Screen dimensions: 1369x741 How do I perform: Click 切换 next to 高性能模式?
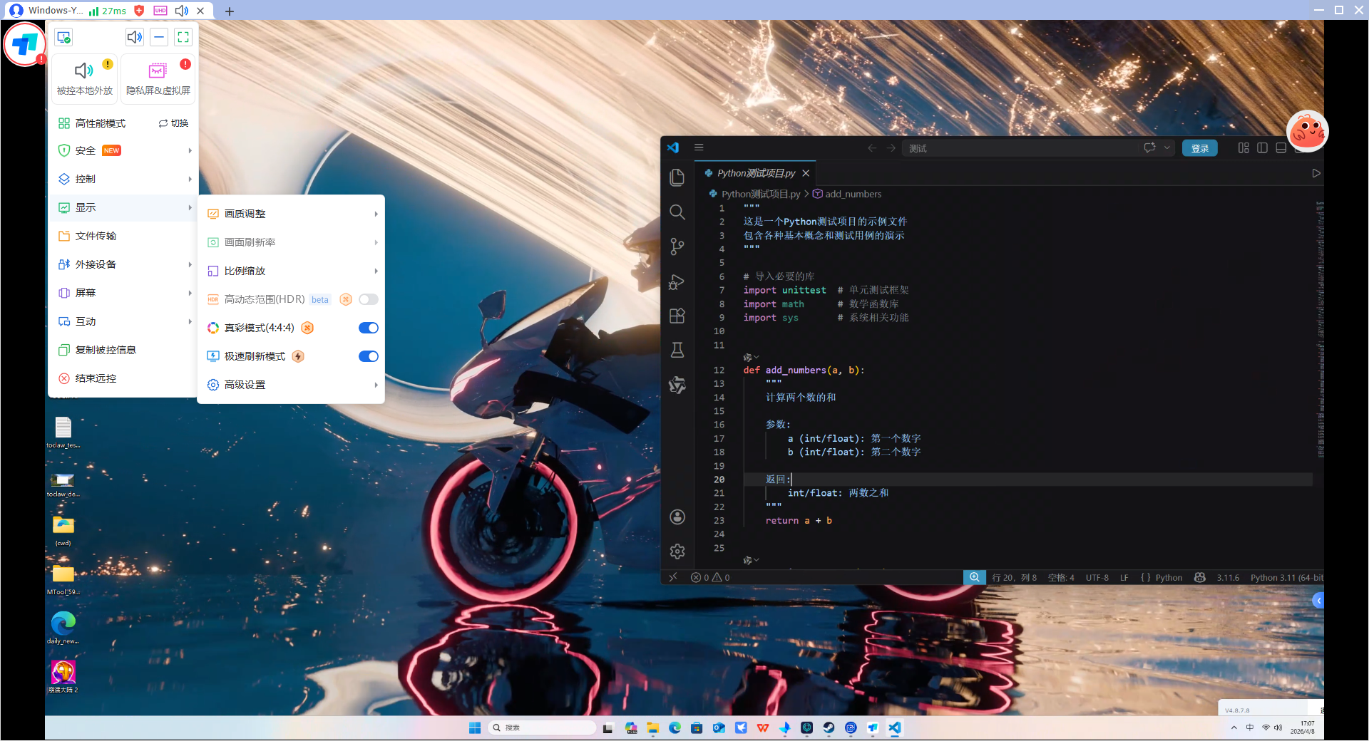pyautogui.click(x=173, y=123)
